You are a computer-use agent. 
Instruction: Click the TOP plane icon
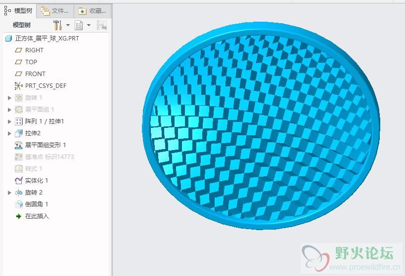(19, 62)
